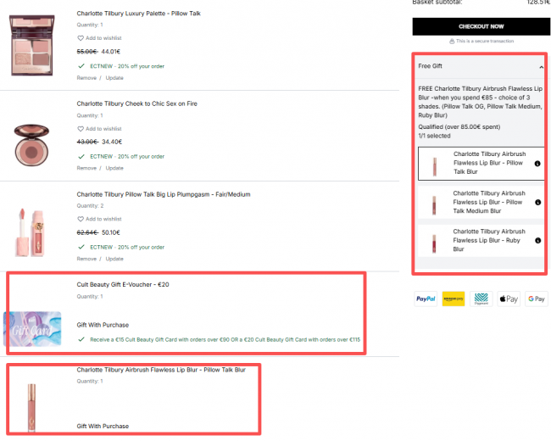Click the 34.40€ discounted price

point(112,142)
